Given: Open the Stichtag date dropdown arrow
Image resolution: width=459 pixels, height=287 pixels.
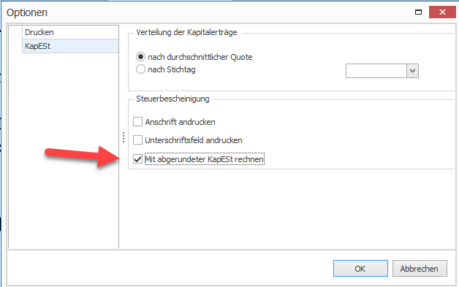Looking at the screenshot, I should coord(412,71).
